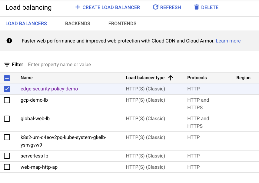Select the web-map-http-ap checkbox
The width and height of the screenshot is (259, 183).
7,167
